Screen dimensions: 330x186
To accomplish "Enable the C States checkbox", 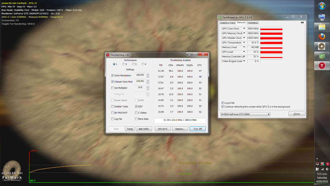I will [x=136, y=113].
